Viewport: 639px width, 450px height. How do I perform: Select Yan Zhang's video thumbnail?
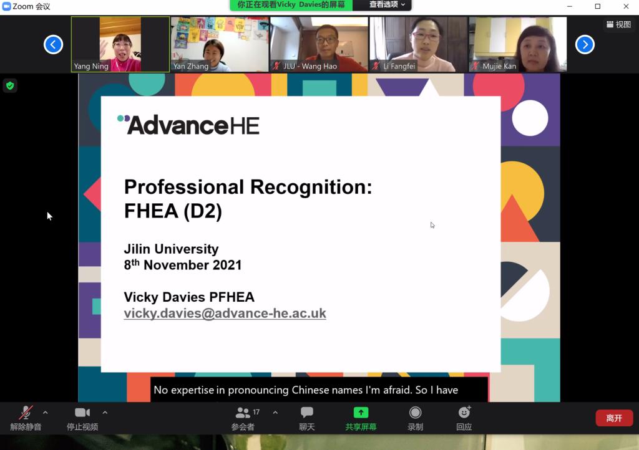(x=220, y=44)
